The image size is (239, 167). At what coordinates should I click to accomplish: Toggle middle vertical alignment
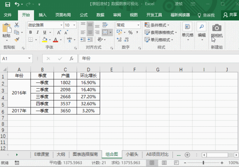(x=90, y=25)
